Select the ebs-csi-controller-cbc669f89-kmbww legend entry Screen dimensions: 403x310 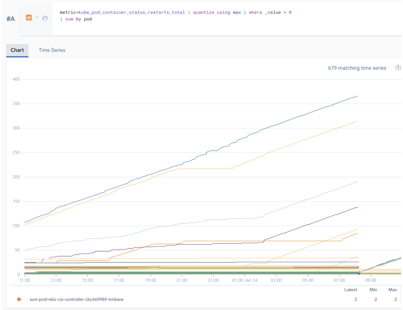77,299
